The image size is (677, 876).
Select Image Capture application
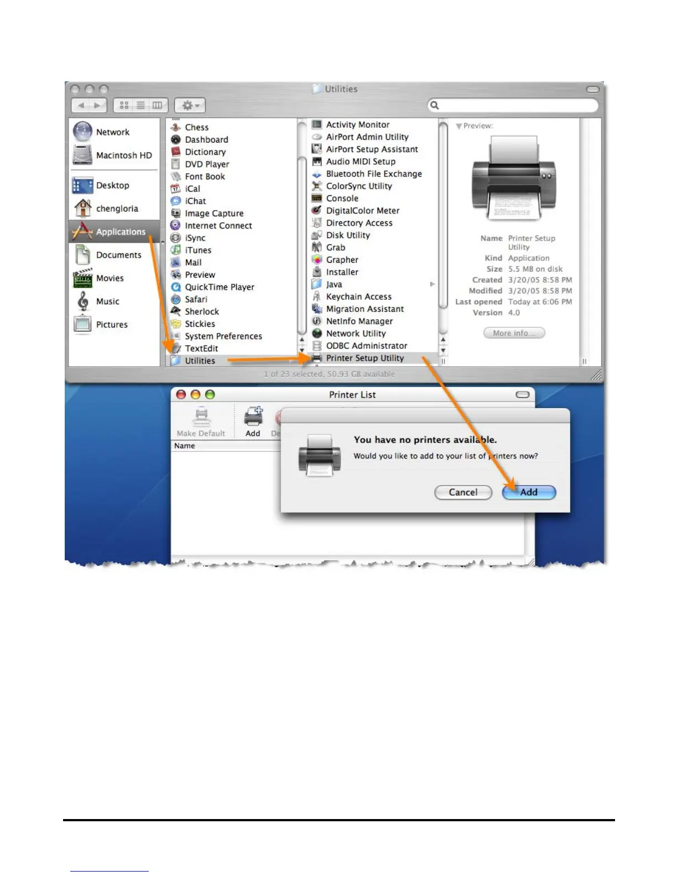click(x=207, y=213)
